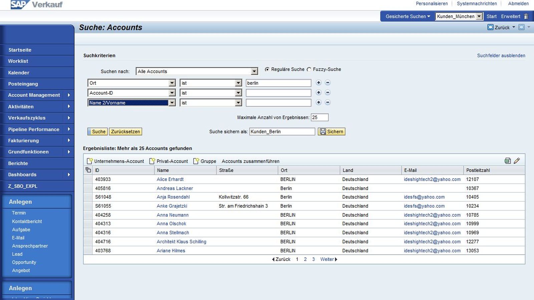Click Suchfelder ausblenden link

click(501, 56)
